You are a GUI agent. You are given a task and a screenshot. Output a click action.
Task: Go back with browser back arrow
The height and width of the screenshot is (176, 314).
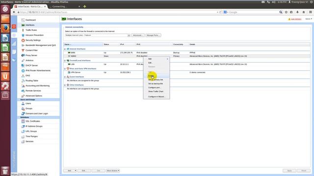(x=14, y=12)
